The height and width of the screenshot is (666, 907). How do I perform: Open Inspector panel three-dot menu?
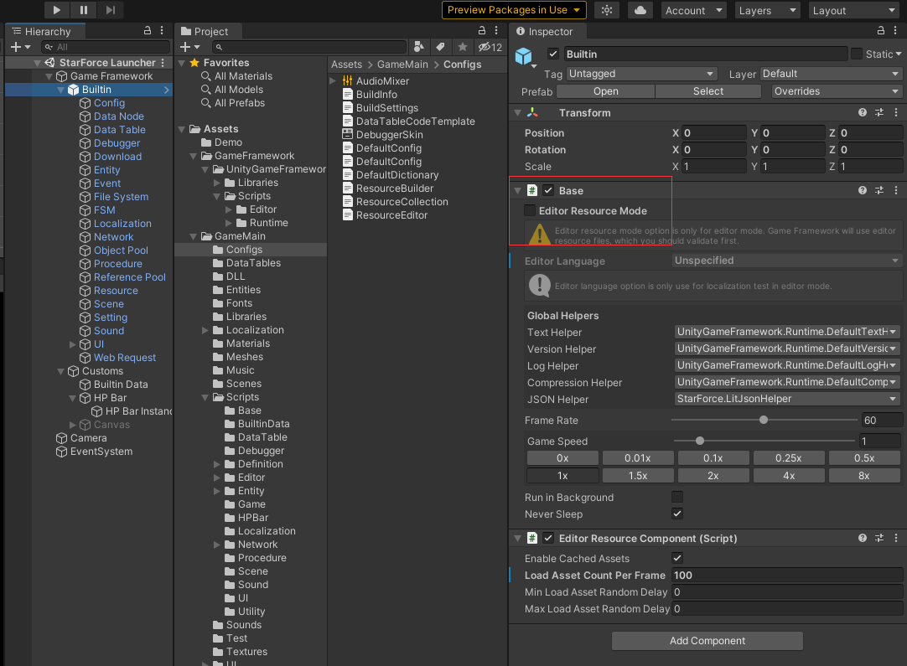[x=896, y=31]
